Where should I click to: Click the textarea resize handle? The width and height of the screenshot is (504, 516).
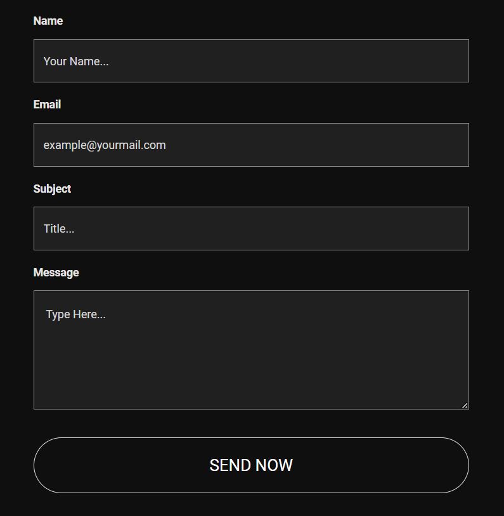465,406
